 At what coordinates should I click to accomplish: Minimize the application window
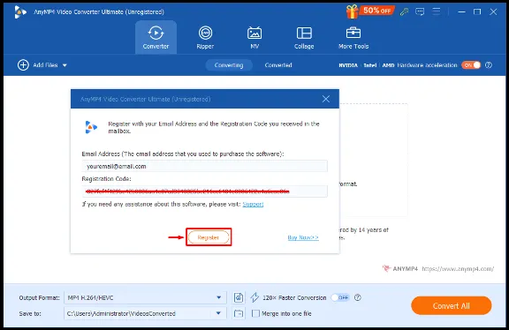pyautogui.click(x=461, y=12)
